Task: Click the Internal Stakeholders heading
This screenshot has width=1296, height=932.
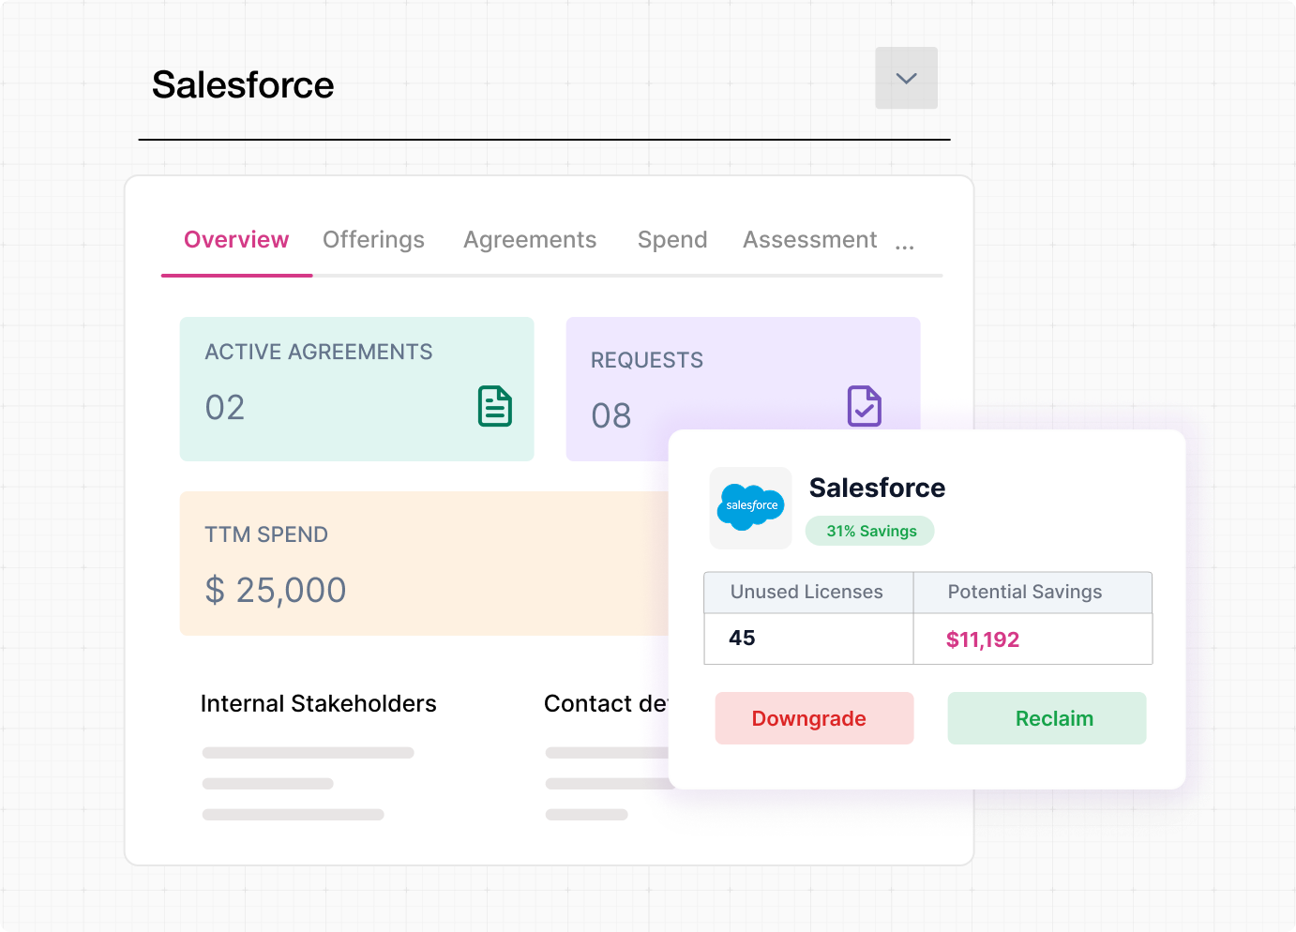Action: (x=319, y=704)
